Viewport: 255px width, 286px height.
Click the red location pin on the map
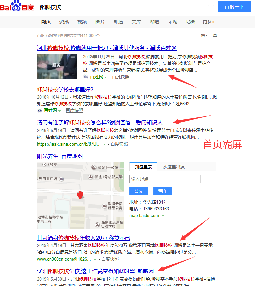click(x=80, y=195)
